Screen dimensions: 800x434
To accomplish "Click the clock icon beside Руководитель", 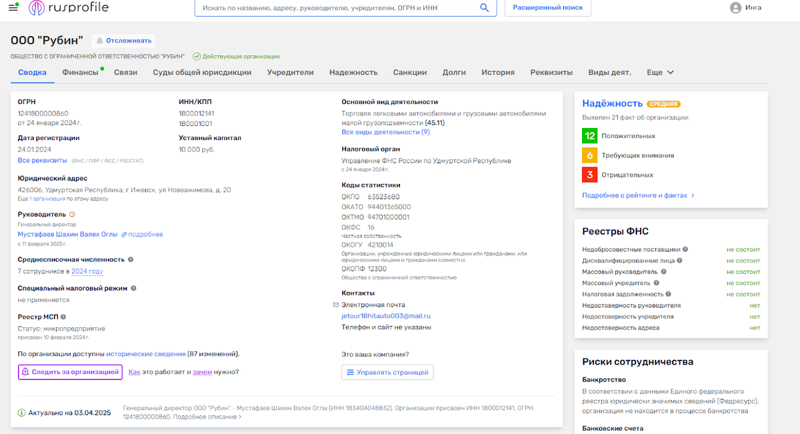I will [x=72, y=215].
